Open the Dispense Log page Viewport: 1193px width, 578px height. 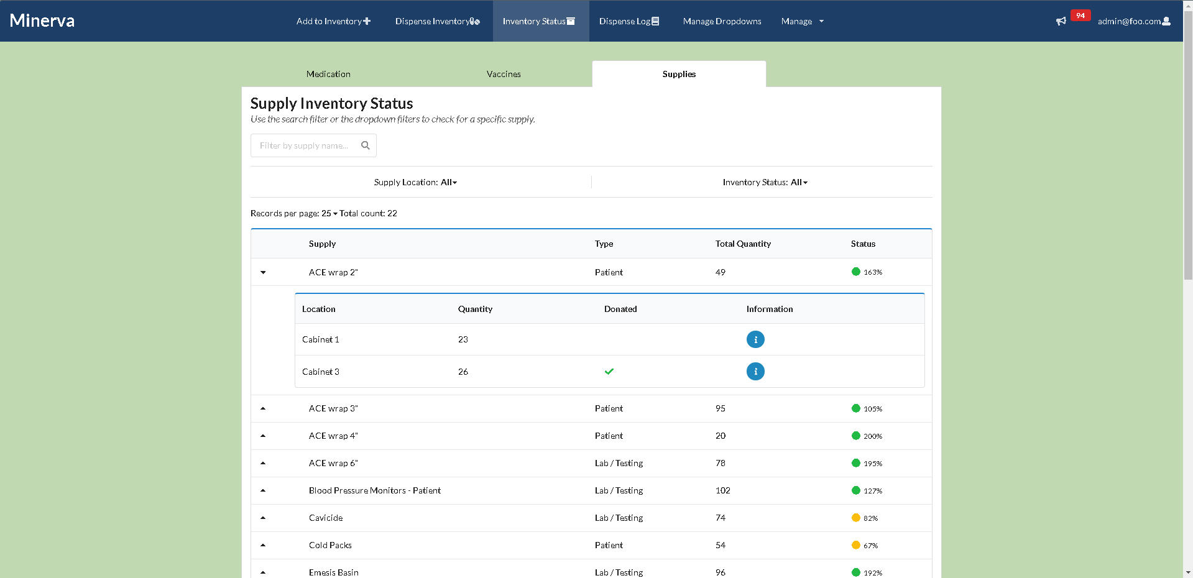pyautogui.click(x=629, y=21)
